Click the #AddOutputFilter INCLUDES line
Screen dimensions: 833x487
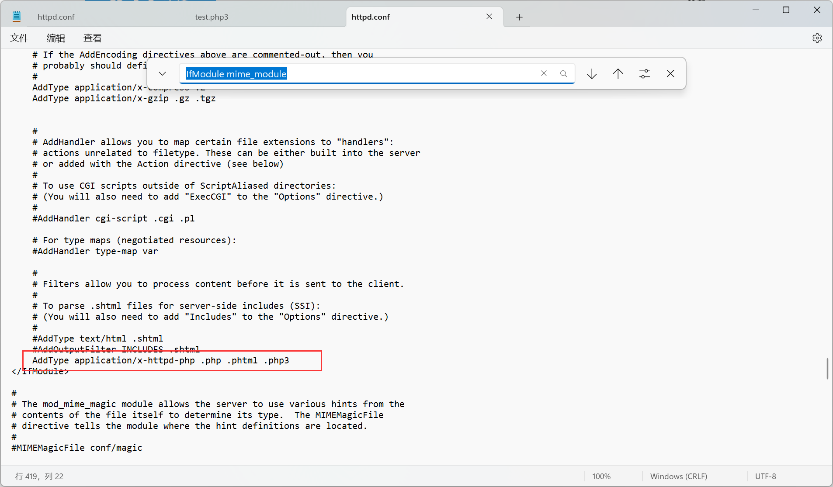tap(116, 349)
